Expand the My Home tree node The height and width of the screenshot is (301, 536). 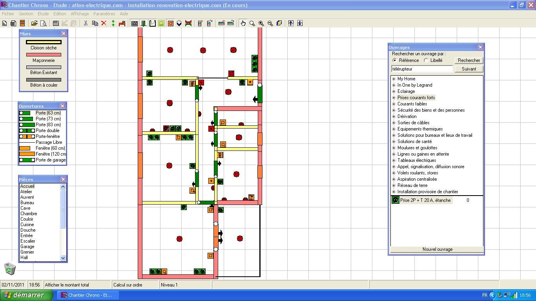tap(394, 79)
